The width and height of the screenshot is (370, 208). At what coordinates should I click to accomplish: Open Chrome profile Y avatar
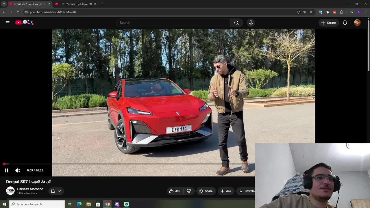click(x=359, y=12)
